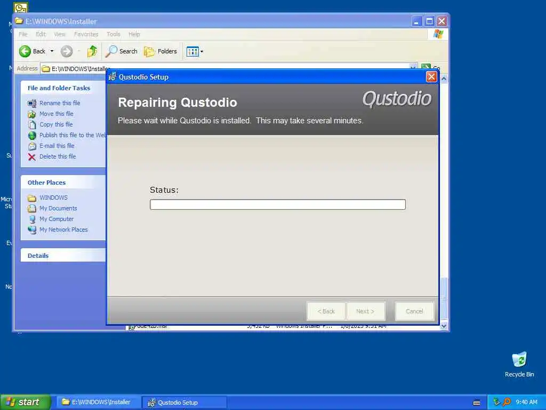Click Publish this file to the Web
The image size is (546, 410).
pos(73,135)
